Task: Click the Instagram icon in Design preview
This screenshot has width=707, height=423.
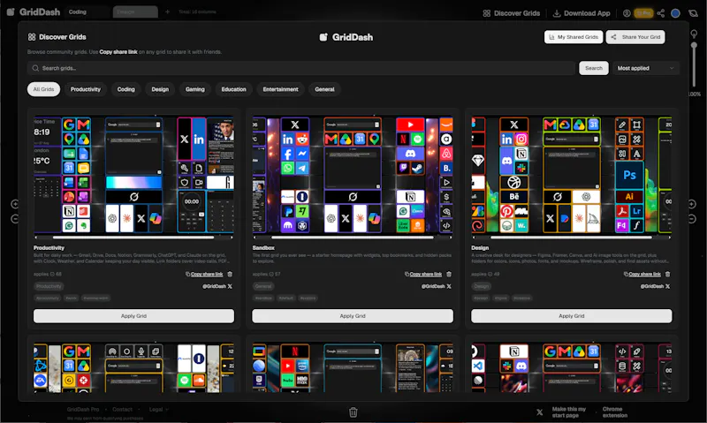Action: (x=521, y=140)
